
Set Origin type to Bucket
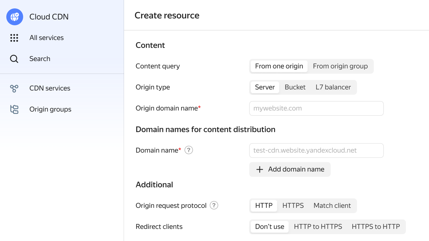(x=295, y=87)
